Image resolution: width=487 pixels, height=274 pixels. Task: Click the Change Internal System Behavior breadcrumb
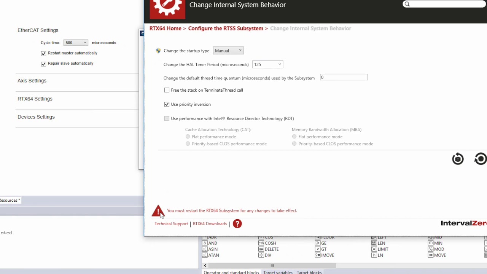[310, 29]
